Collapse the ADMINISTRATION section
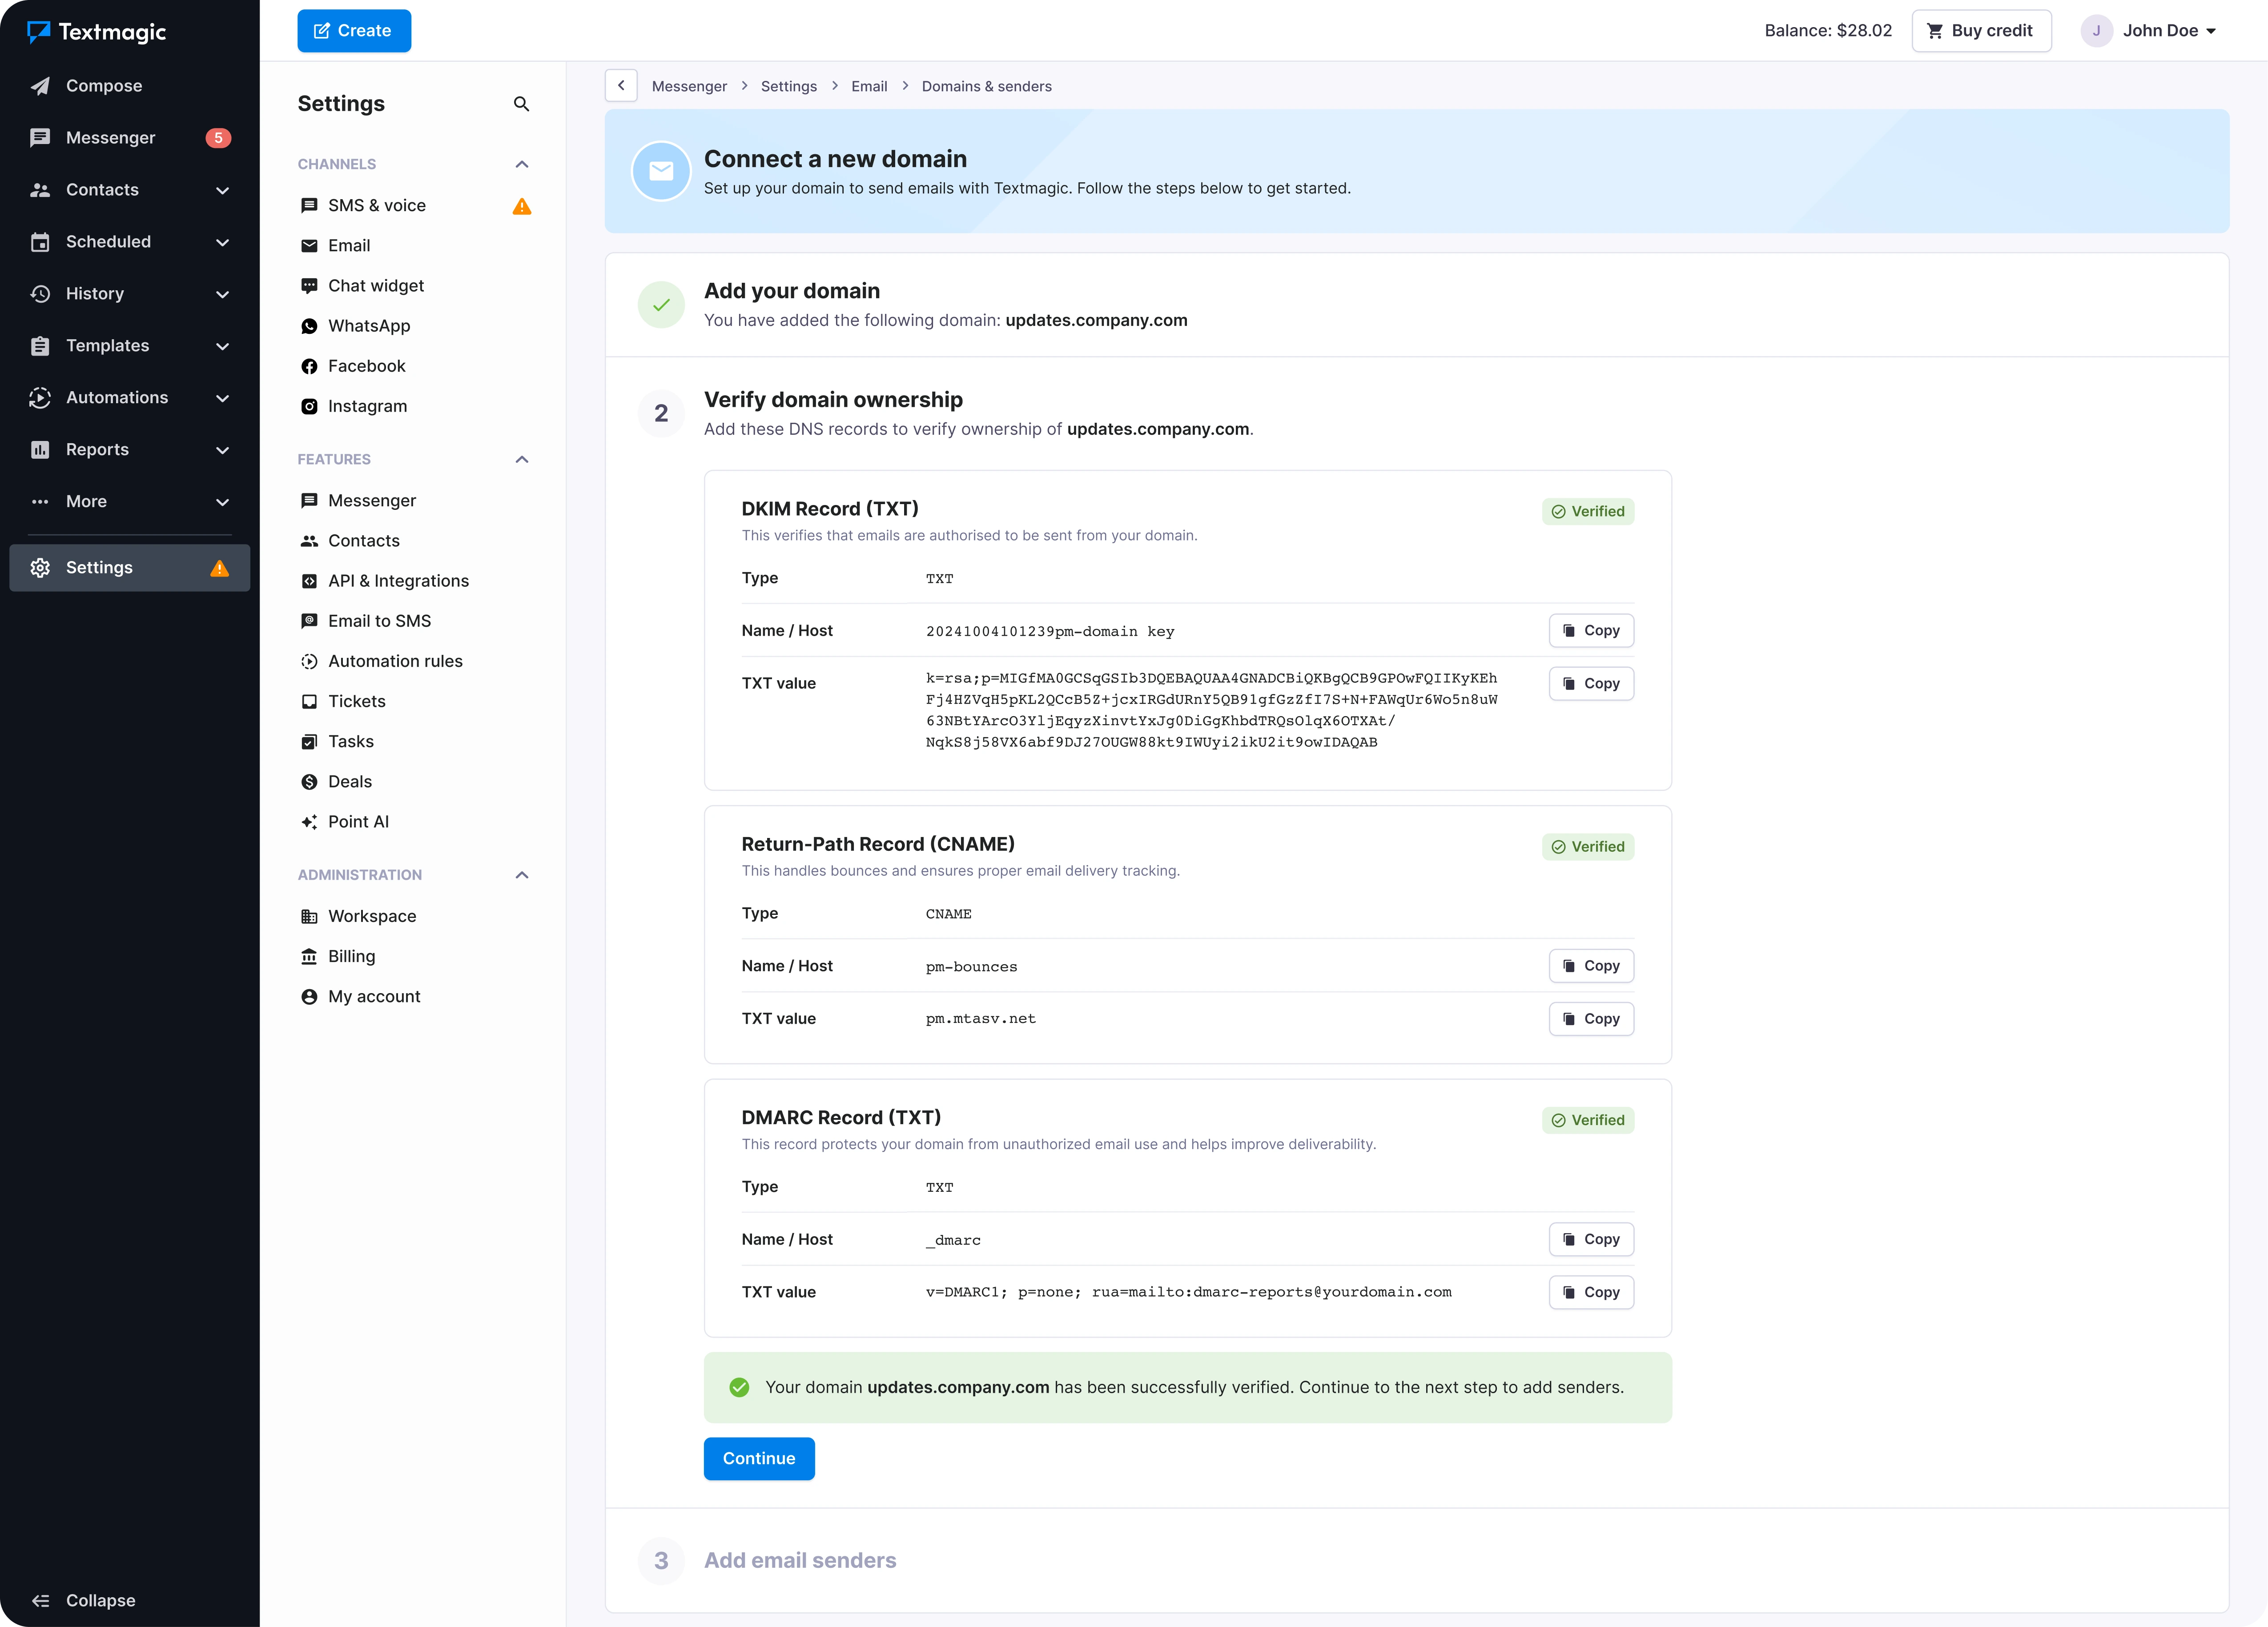Viewport: 2268px width, 1627px height. [x=521, y=875]
